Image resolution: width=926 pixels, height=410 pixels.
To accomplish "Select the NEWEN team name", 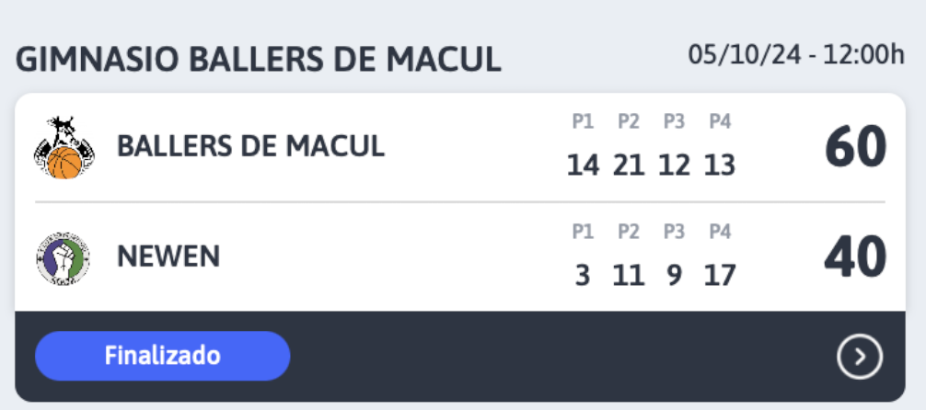I will click(x=168, y=256).
